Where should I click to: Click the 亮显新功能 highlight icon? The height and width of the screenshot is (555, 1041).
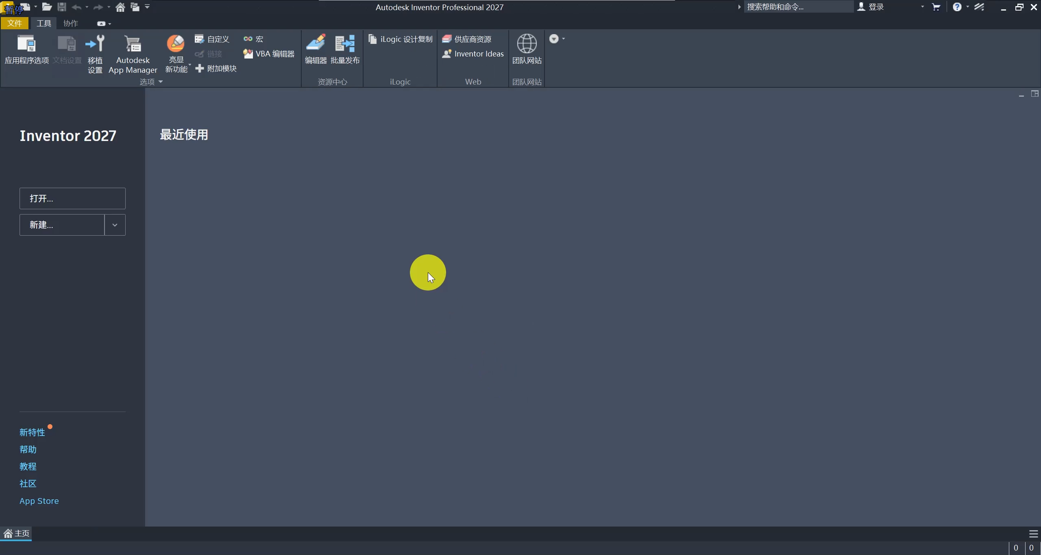(x=176, y=43)
